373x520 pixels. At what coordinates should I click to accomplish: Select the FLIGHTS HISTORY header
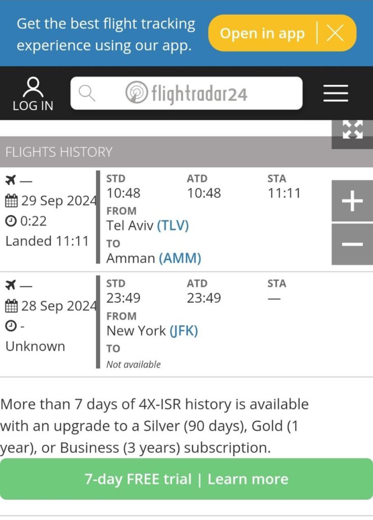[59, 152]
